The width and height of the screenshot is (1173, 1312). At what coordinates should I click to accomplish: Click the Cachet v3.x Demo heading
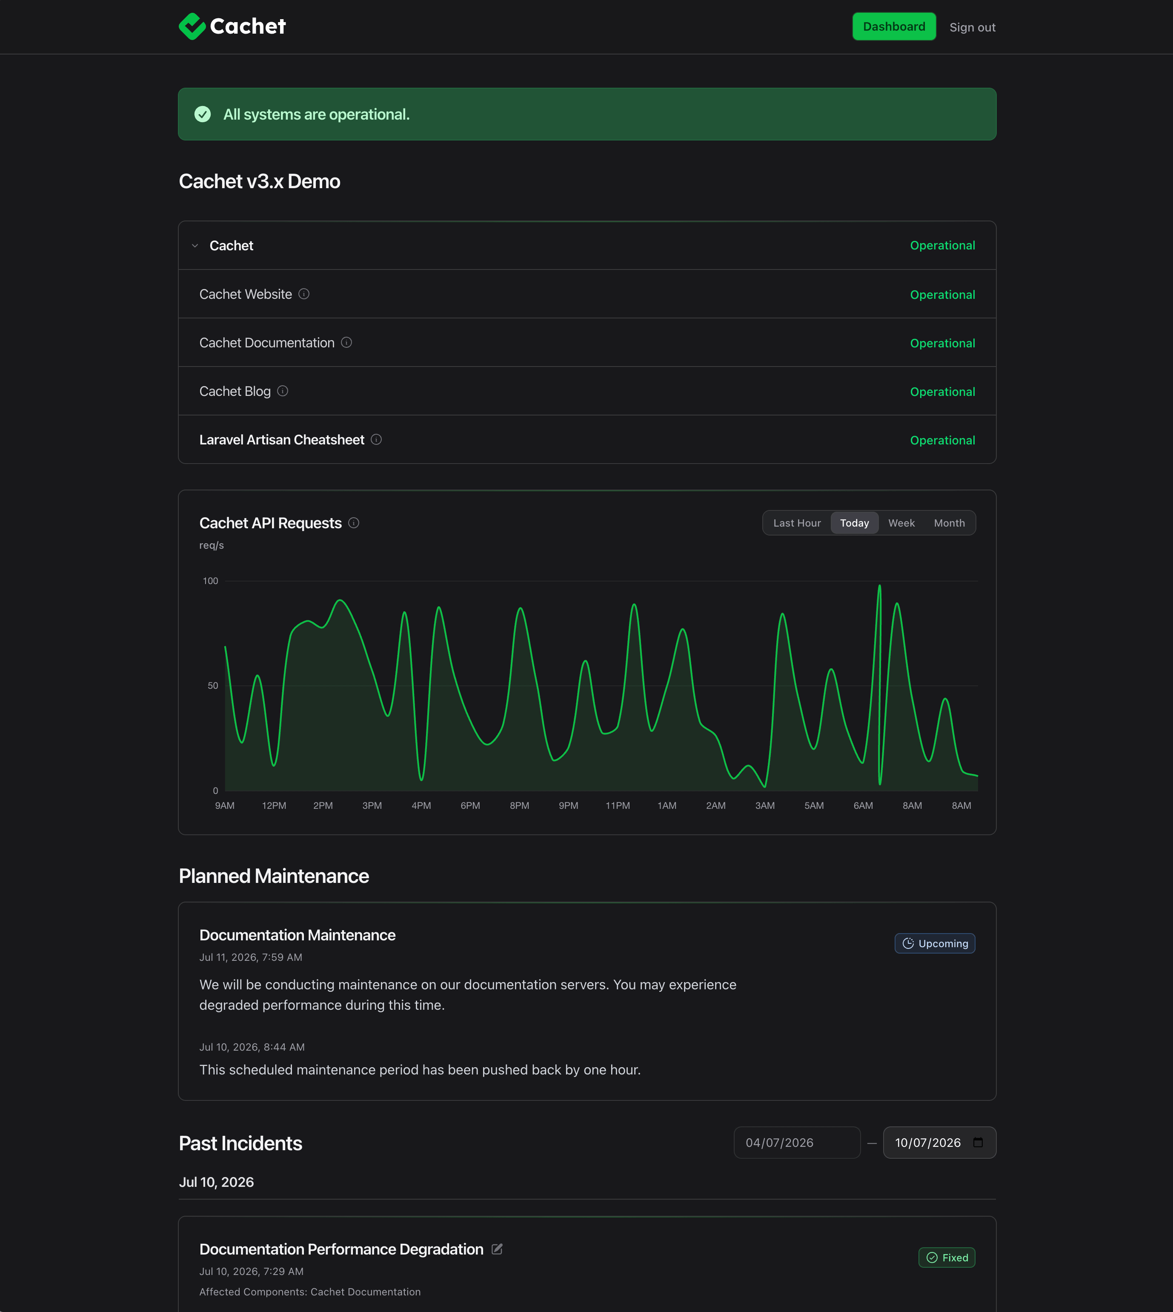259,181
